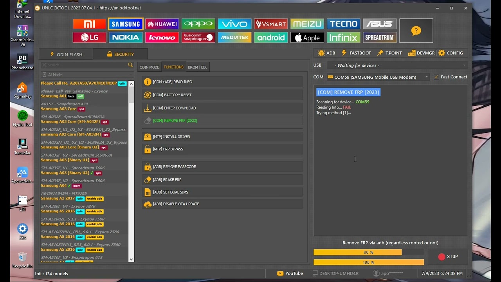501x282 pixels.
Task: Open DEVMGR device manager
Action: (x=421, y=53)
